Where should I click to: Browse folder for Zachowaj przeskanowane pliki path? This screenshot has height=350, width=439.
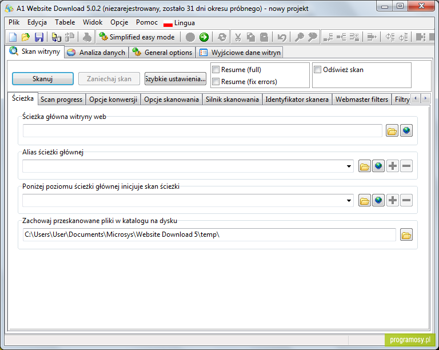(406, 235)
